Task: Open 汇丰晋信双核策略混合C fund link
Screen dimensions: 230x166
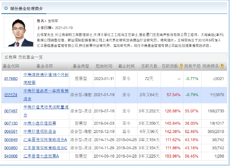Action: point(45,148)
